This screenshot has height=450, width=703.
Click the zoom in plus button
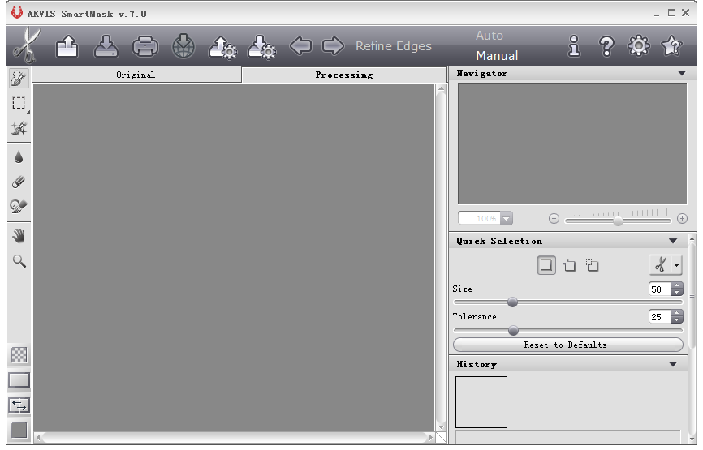coord(682,218)
